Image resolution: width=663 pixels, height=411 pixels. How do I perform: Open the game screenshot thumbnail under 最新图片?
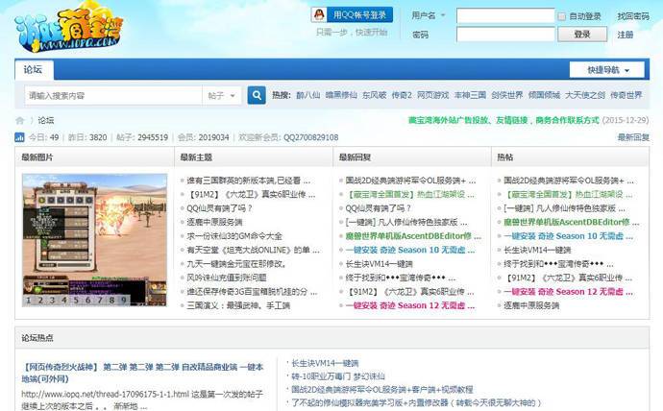pyautogui.click(x=94, y=234)
